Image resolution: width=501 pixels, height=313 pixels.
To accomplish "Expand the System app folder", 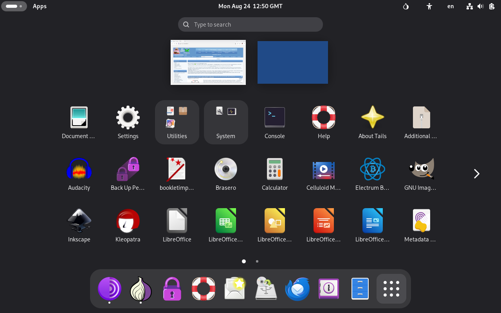I will (x=226, y=122).
